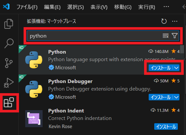Open the Search view icon
The image size is (186, 135).
click(9, 43)
